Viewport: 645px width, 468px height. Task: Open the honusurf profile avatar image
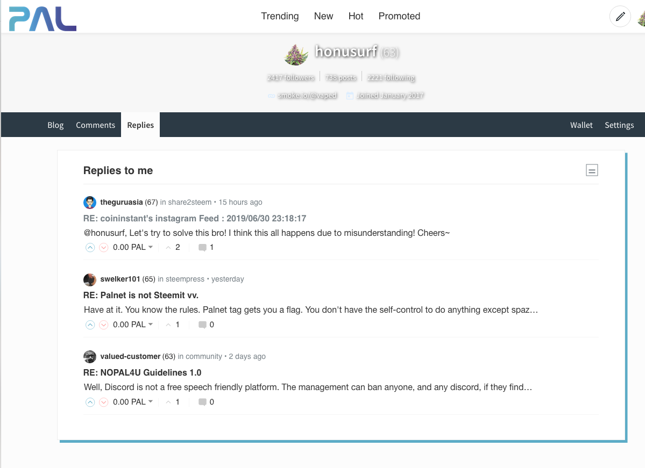click(x=296, y=55)
